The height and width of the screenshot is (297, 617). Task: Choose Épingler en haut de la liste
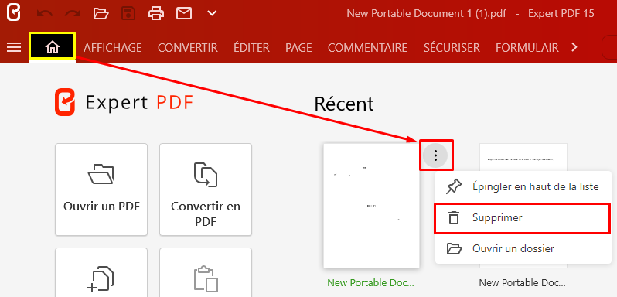[x=523, y=187]
